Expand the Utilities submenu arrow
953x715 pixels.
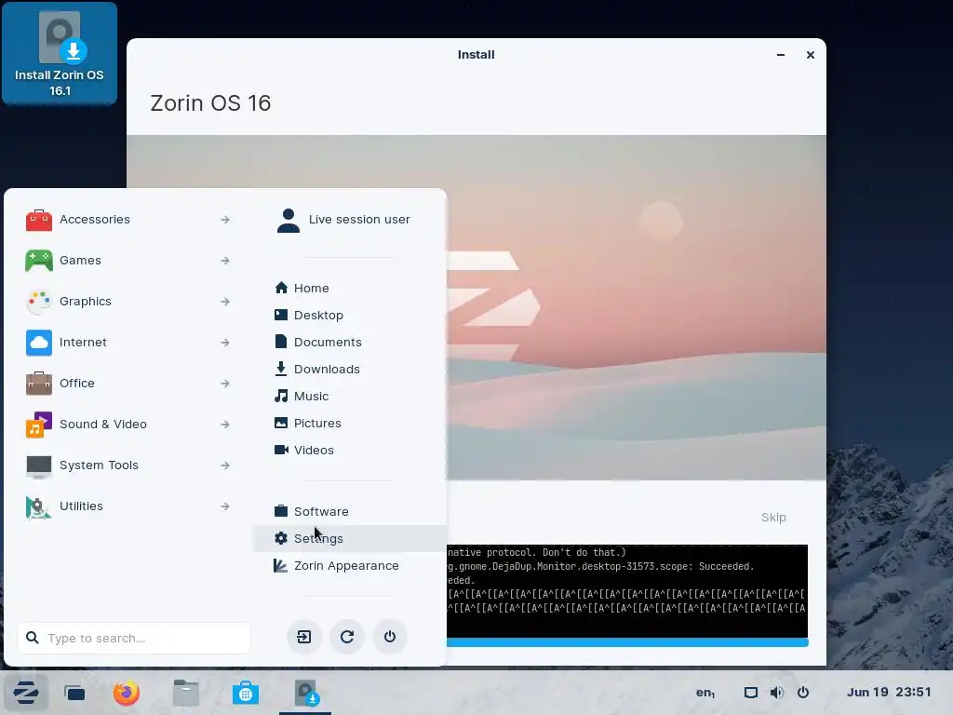click(x=225, y=506)
